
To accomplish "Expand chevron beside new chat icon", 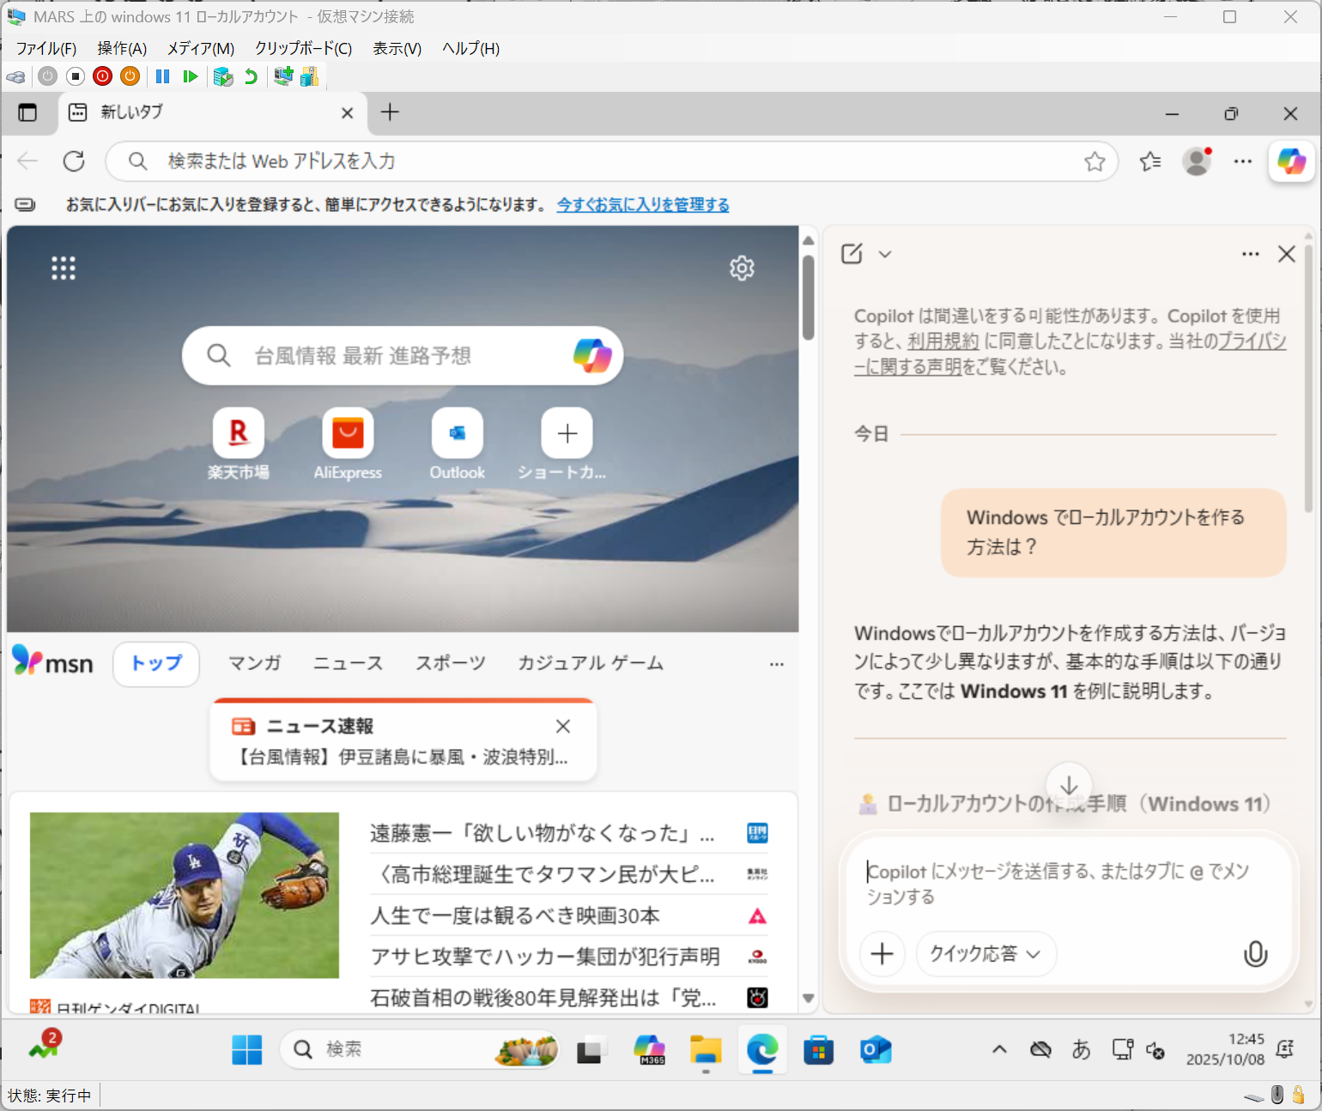I will (x=885, y=254).
